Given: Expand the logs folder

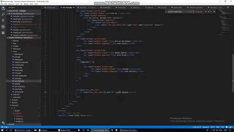Looking at the screenshot, I should tap(15, 43).
